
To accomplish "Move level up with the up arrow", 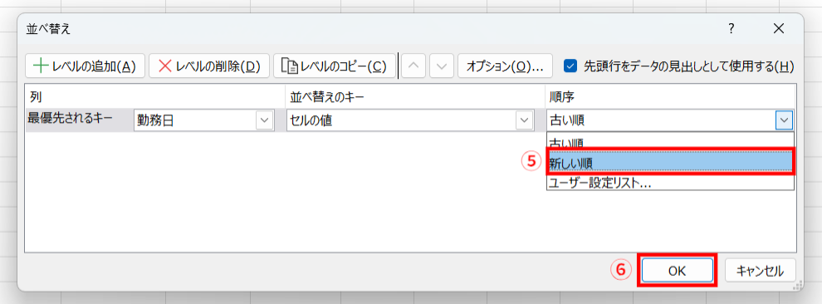I will tap(413, 66).
